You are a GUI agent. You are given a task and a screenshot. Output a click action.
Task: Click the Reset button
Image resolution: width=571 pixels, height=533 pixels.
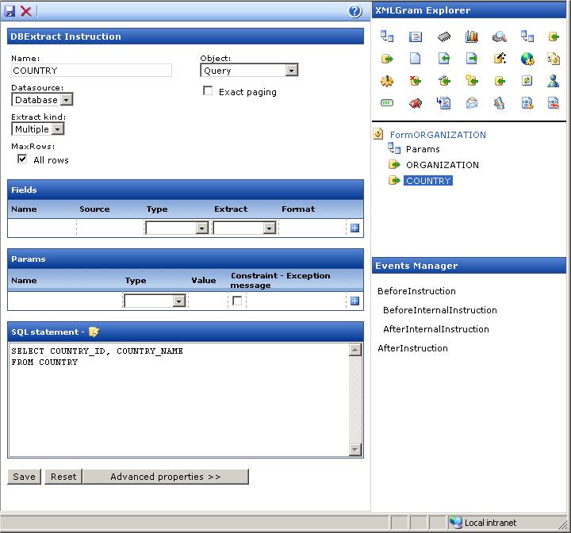tap(63, 477)
